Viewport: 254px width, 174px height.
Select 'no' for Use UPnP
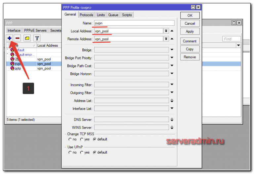(70, 152)
